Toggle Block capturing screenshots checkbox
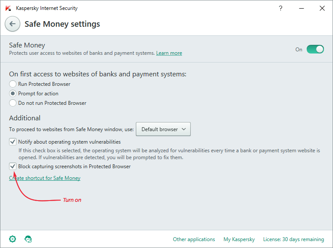The width and height of the screenshot is (333, 248). (13, 166)
